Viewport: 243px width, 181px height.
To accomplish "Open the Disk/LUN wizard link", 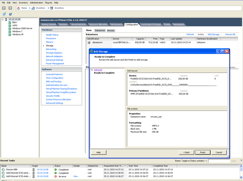I will [98, 70].
